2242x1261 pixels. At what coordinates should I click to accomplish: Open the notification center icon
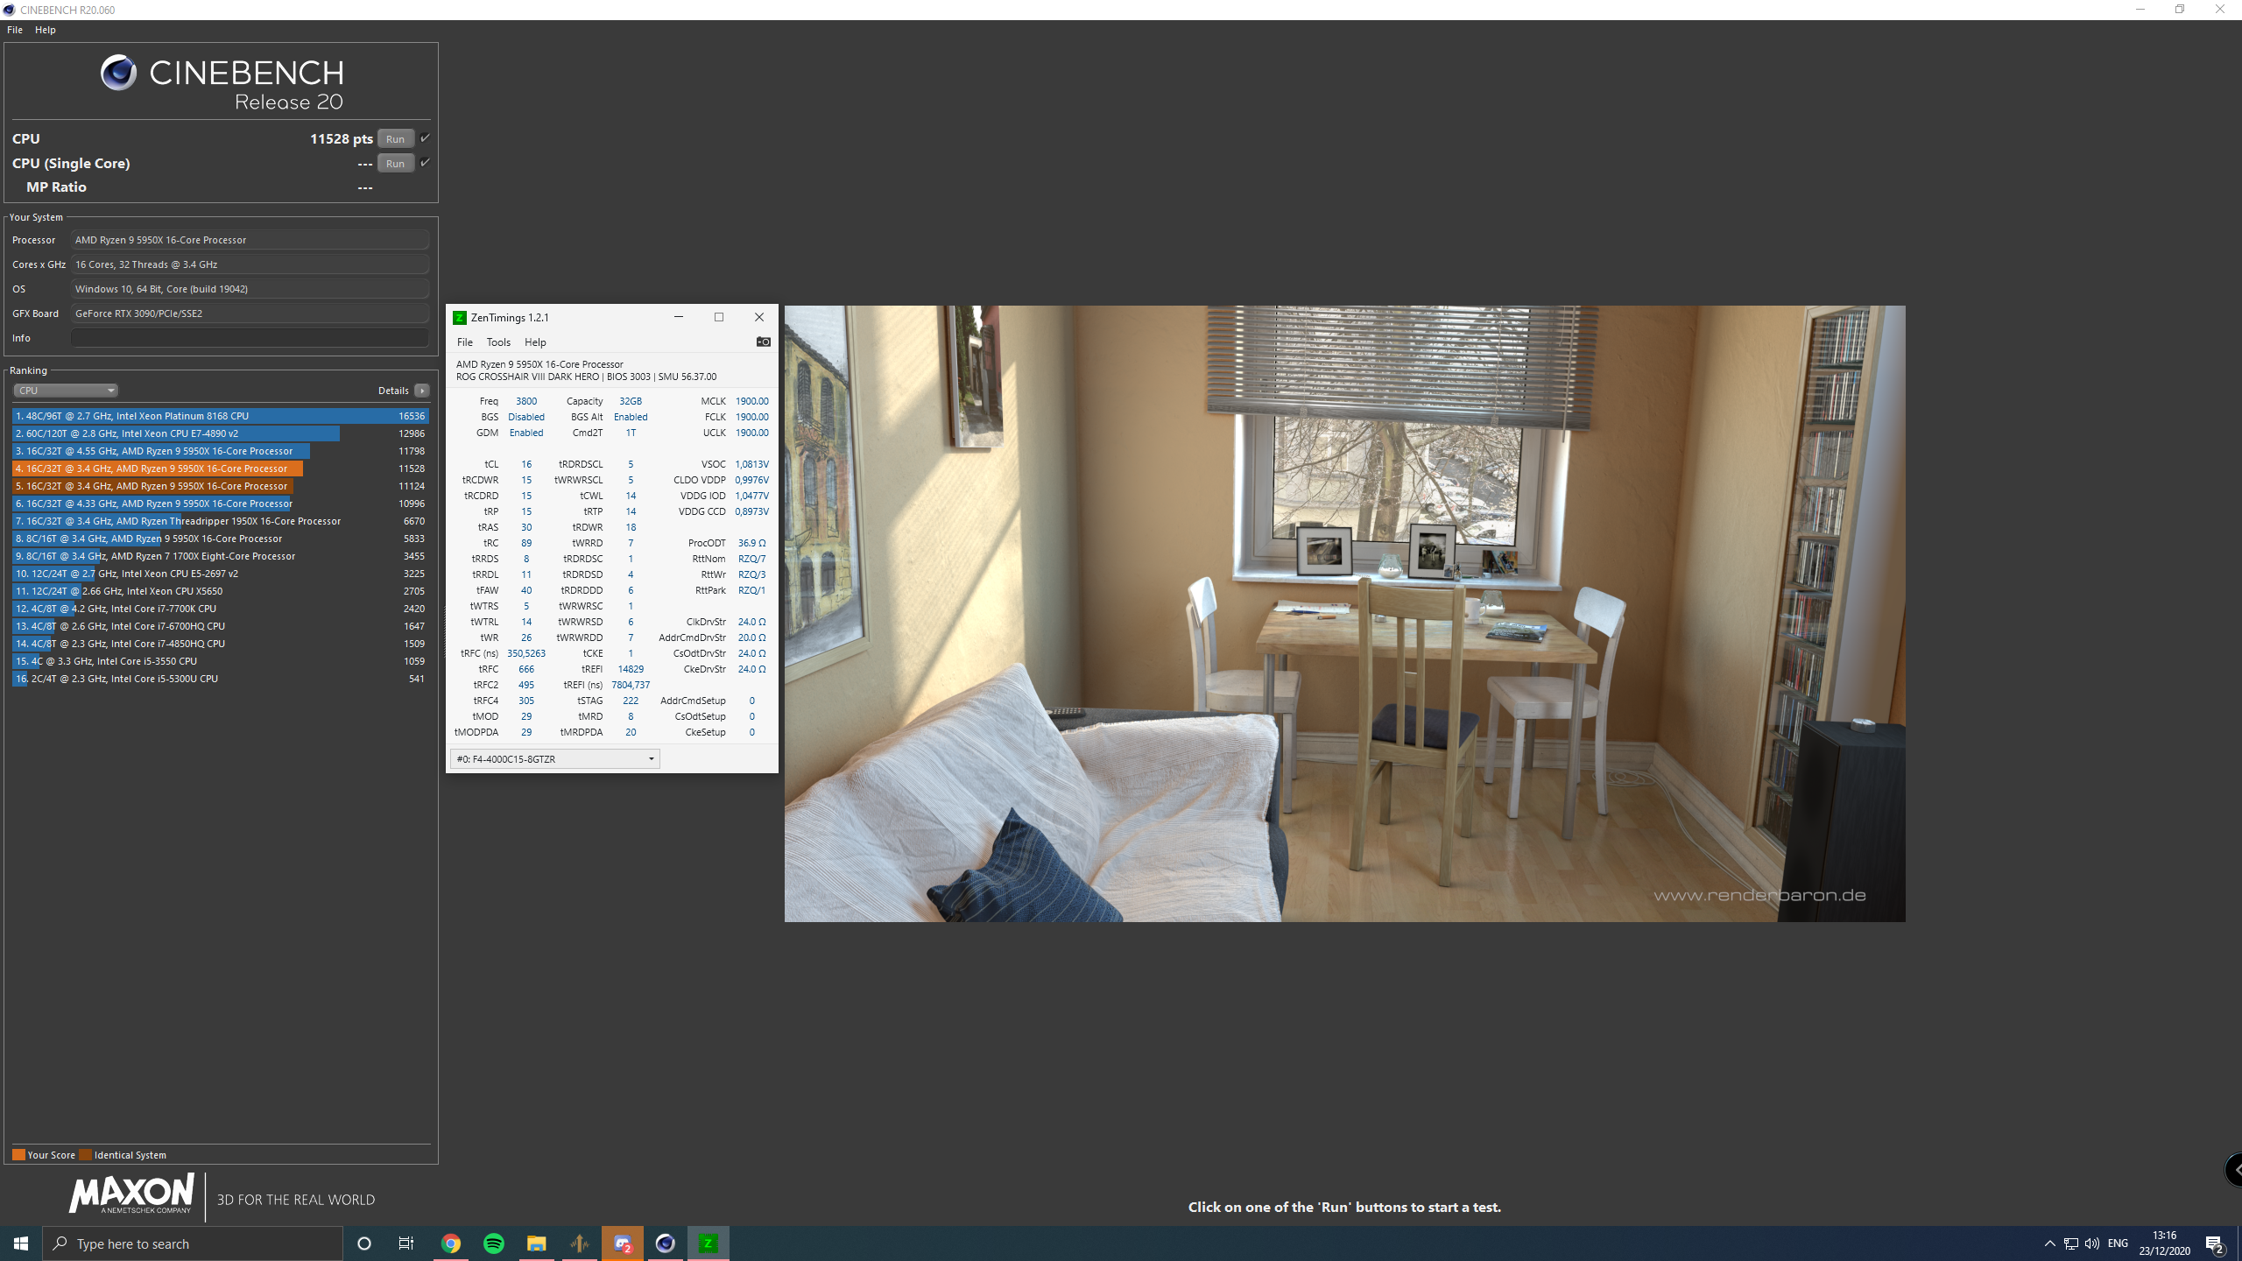point(2215,1243)
